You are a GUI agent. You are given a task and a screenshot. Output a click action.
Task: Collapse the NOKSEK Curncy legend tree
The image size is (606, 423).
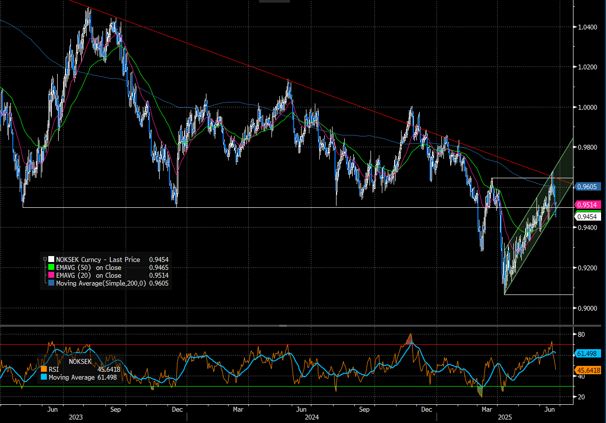click(x=45, y=260)
